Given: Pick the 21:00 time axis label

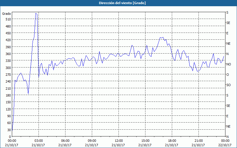Looking at the screenshot, I should point(198,141).
